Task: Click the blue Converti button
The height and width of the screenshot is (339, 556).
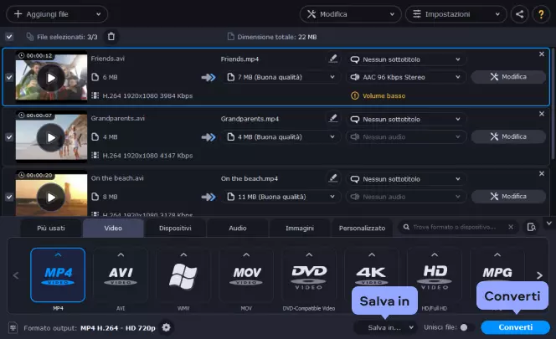Action: 516,327
